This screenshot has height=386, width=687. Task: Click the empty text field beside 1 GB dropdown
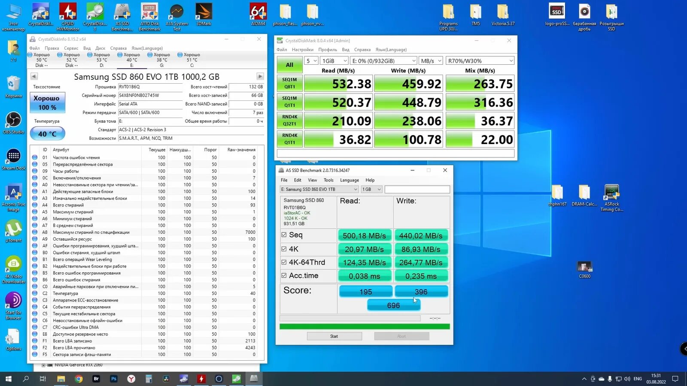point(417,189)
